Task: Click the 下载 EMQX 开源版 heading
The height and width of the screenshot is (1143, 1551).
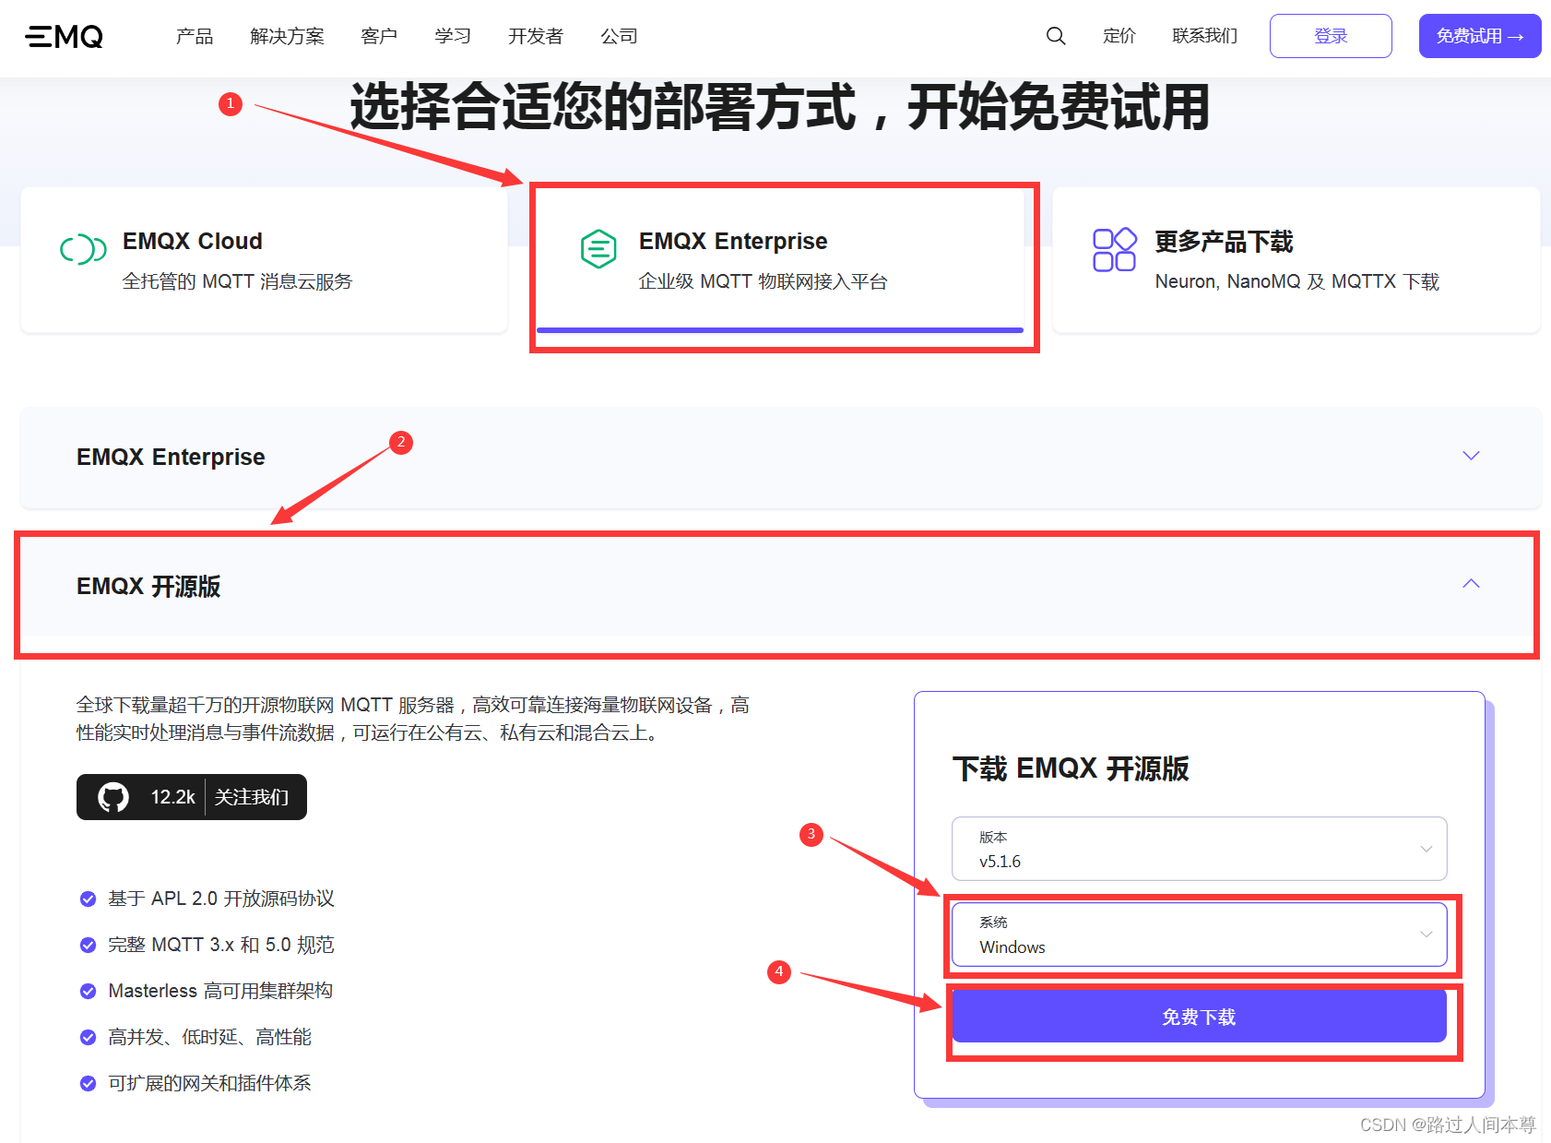Action: coord(1071,768)
